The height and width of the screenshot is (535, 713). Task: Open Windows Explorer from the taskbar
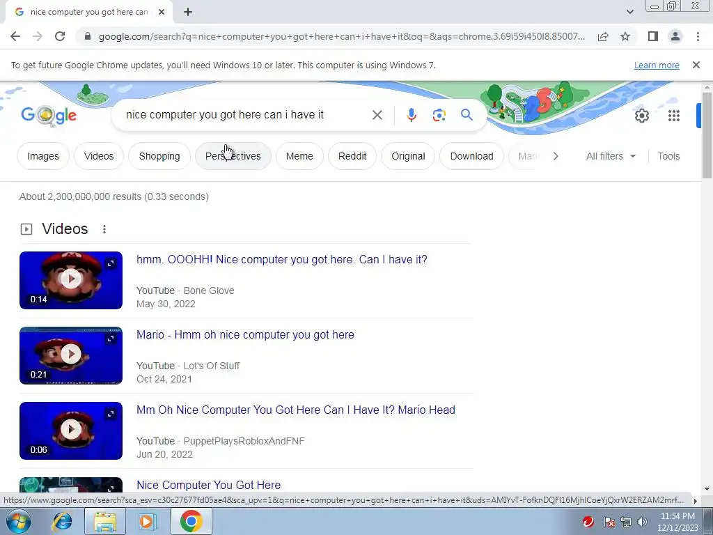[x=104, y=521]
